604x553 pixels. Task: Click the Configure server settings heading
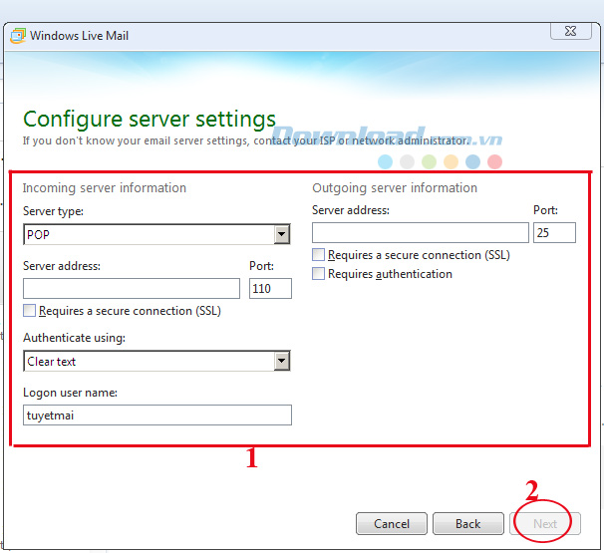(150, 119)
